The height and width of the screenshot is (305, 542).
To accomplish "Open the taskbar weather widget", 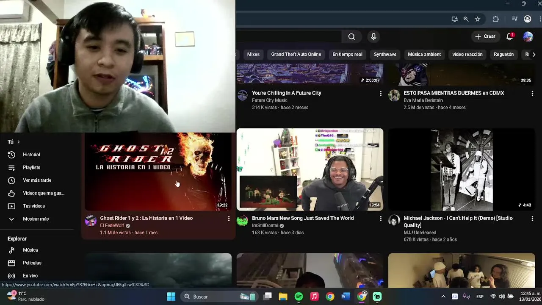I will (25, 296).
